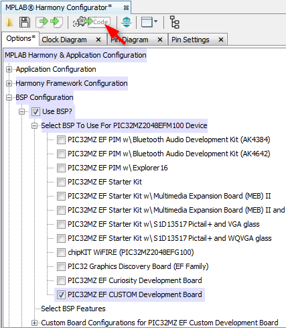Select the 'Select BSP Features' row
The image size is (286, 328).
[73, 309]
